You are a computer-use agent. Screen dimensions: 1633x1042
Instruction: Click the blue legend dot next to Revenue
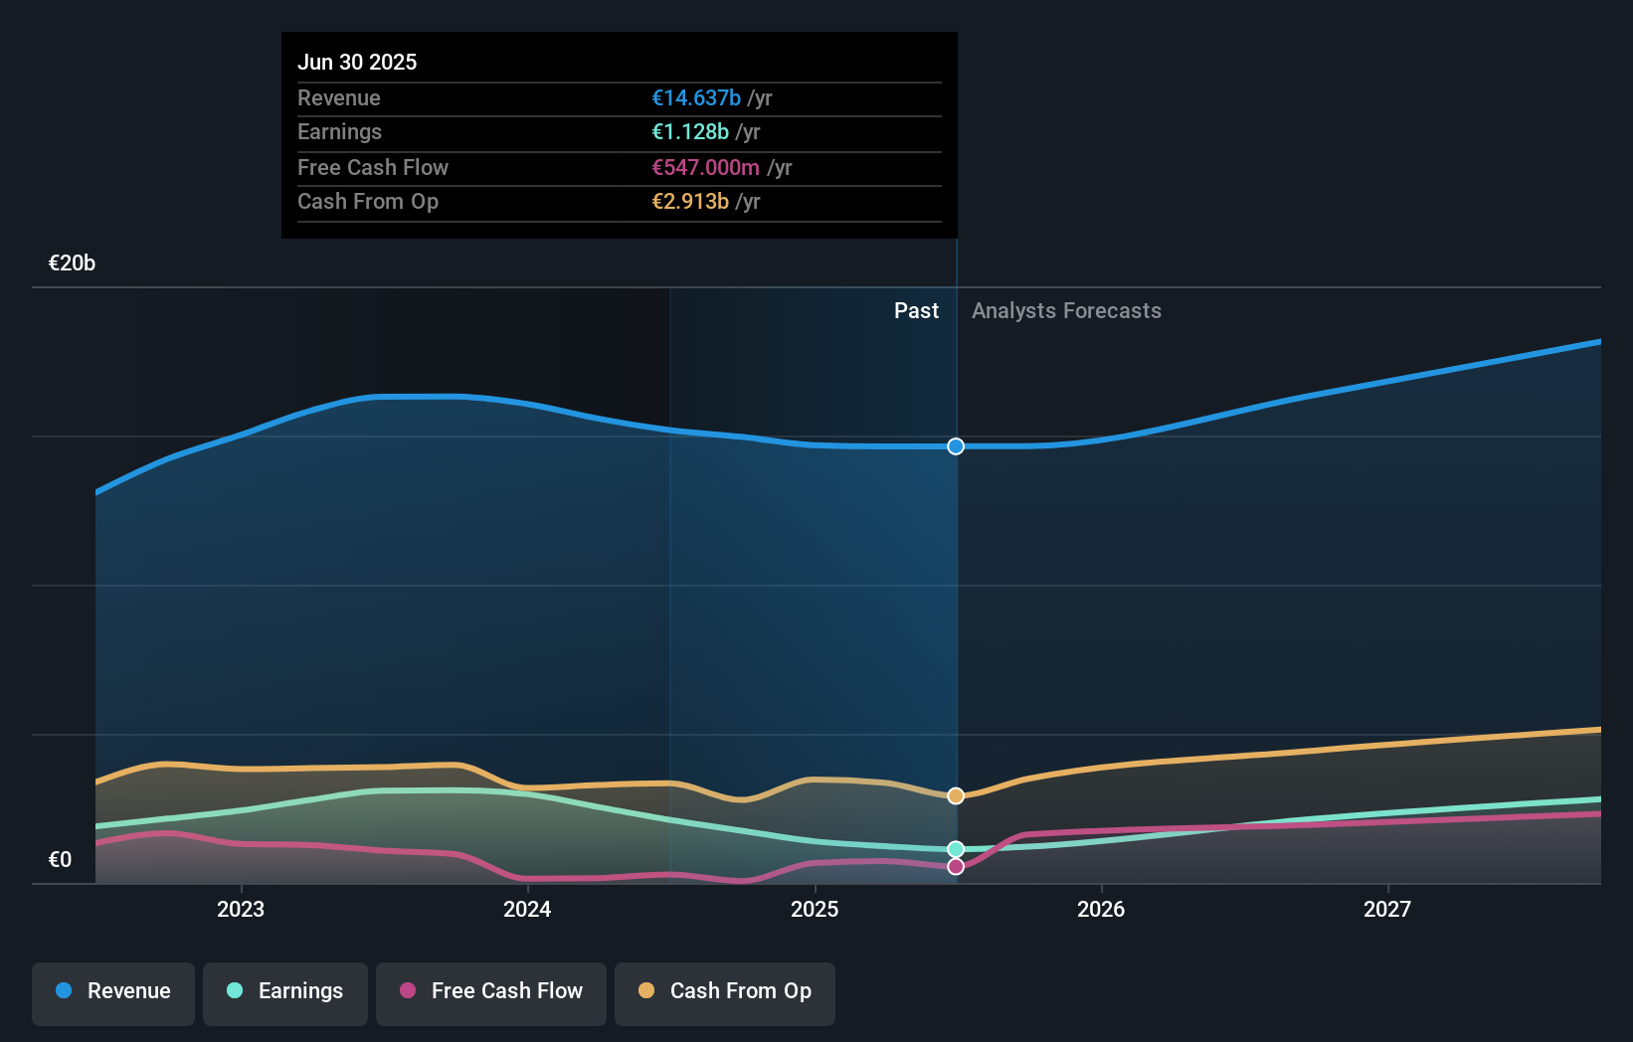pos(64,991)
